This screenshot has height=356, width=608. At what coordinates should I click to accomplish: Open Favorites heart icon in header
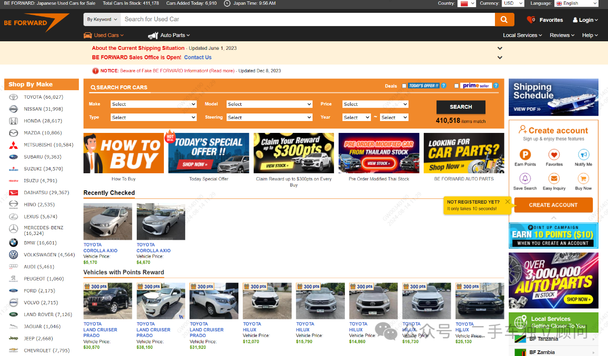531,20
